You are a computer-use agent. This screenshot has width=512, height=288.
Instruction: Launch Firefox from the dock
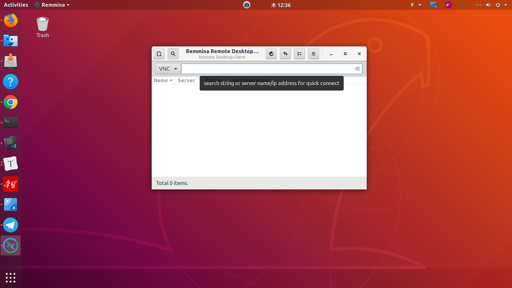11,20
